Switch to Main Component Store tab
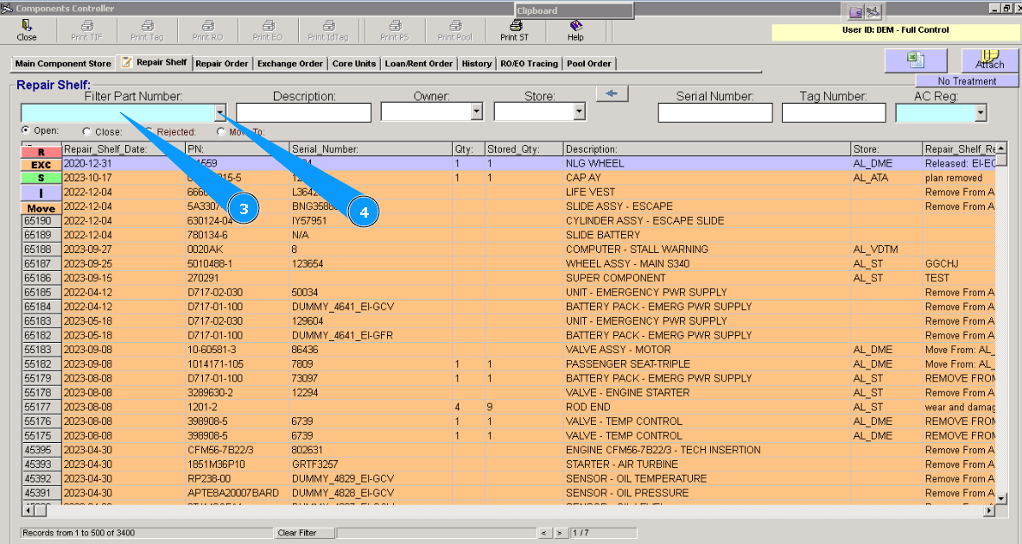This screenshot has height=544, width=1022. pyautogui.click(x=63, y=64)
